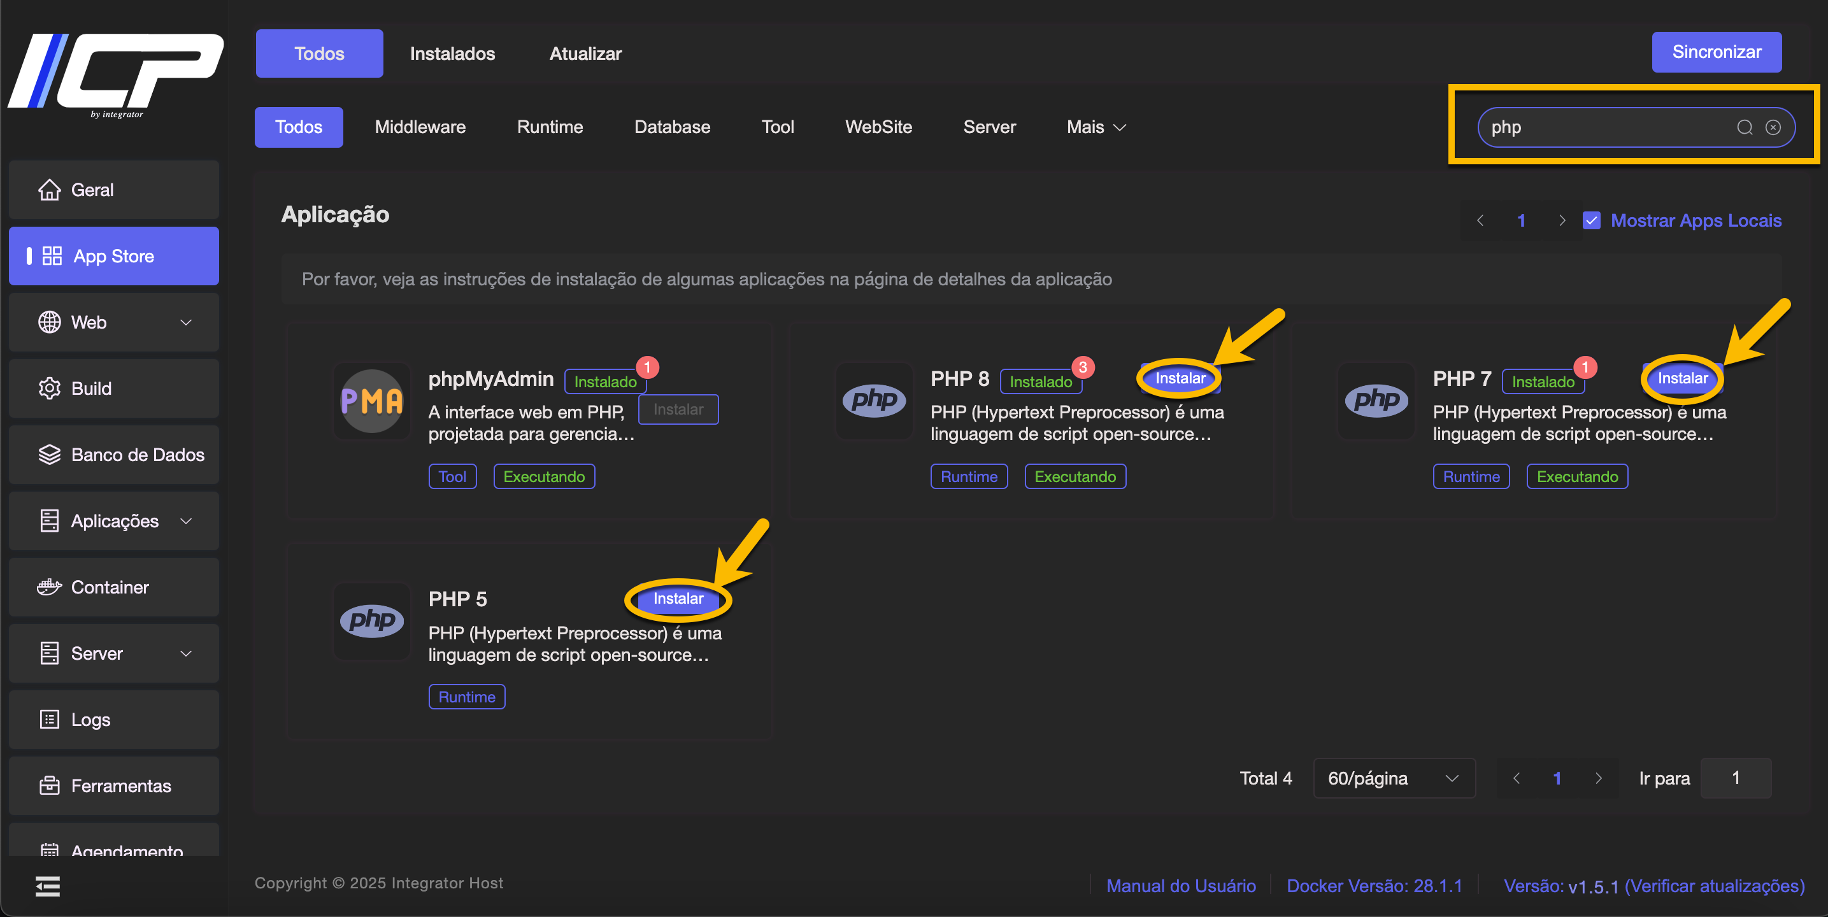Switch to the Instalados tab
Screen dimensions: 1828x917
(452, 53)
